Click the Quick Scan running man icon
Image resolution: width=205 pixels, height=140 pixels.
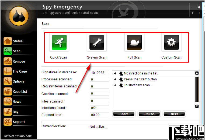tap(59, 42)
